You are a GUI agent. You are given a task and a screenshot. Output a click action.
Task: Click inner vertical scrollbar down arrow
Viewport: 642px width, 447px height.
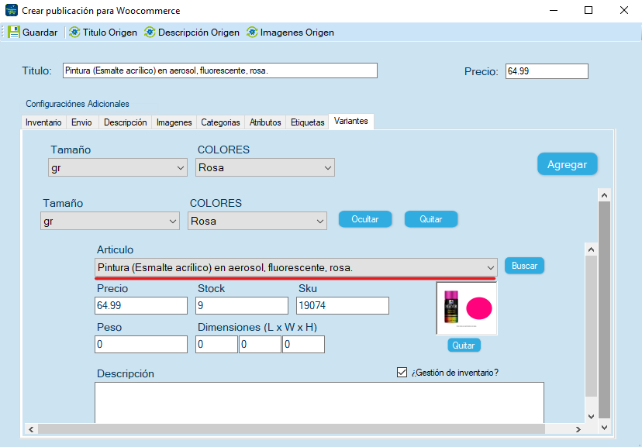click(591, 417)
